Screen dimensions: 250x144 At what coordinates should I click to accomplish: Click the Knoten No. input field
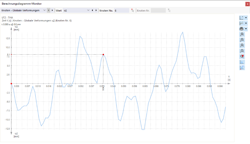(x=121, y=11)
